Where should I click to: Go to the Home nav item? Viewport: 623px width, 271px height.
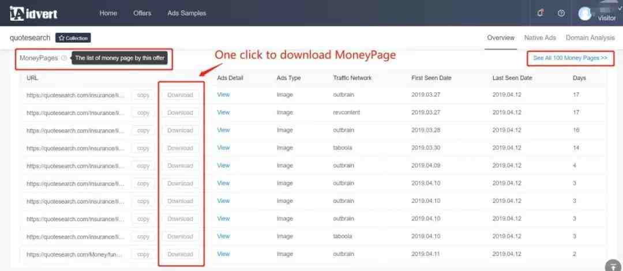coord(108,13)
